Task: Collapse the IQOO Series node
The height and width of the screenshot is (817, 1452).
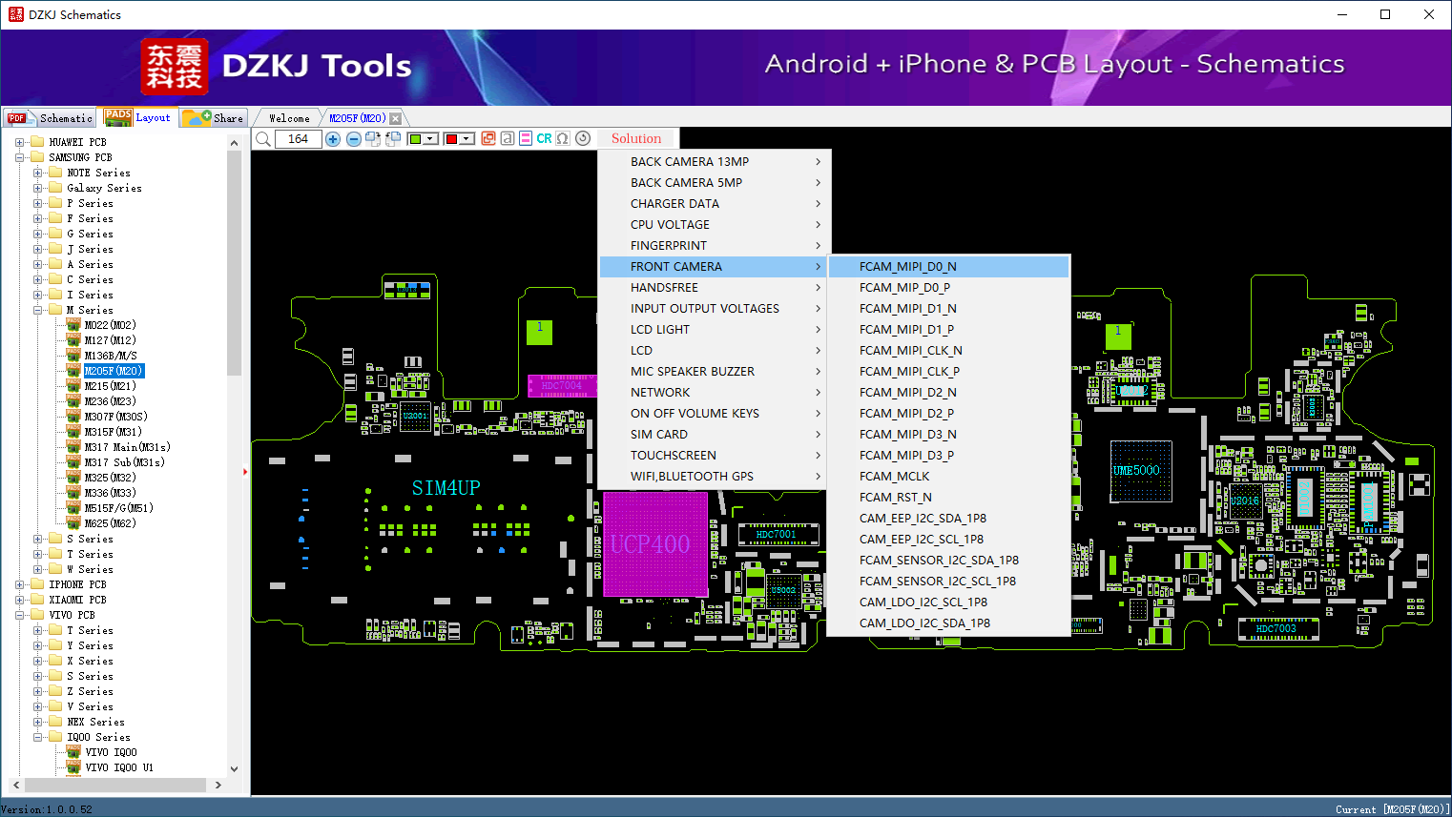Action: 38,737
